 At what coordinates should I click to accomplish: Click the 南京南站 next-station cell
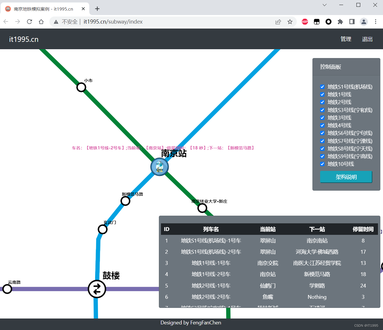(317, 241)
